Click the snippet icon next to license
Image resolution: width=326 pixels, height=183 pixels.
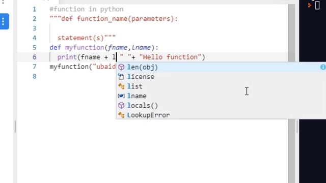(121, 77)
